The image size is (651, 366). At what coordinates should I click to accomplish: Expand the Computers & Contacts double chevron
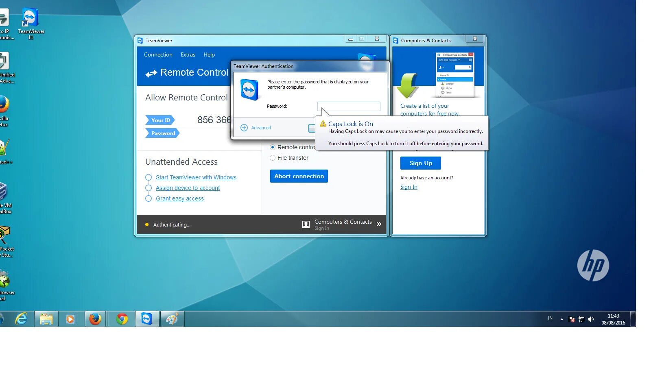click(x=379, y=224)
